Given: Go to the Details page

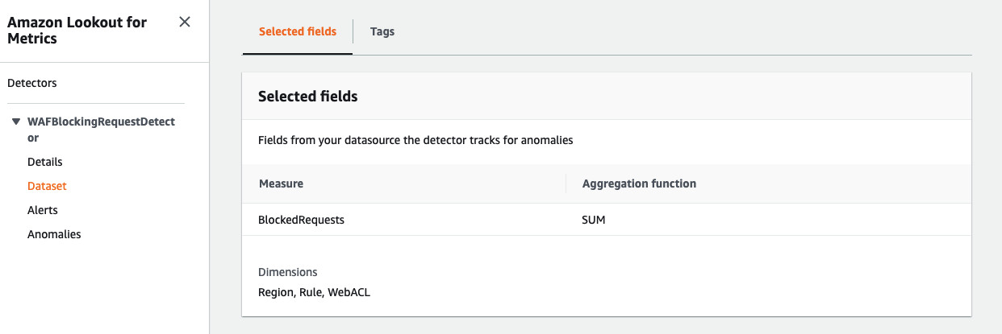Looking at the screenshot, I should (x=45, y=162).
